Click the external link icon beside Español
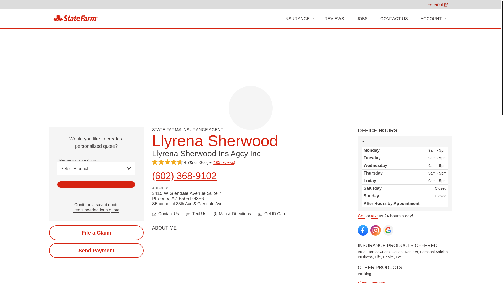Viewport: 504px width, 283px height. point(446,5)
